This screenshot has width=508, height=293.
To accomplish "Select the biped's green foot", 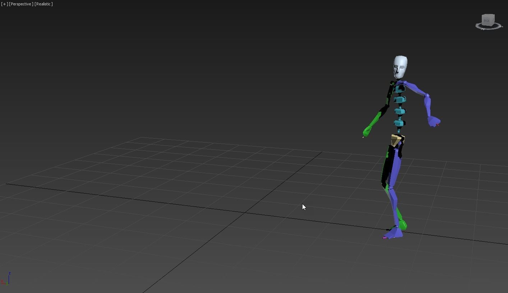I will [x=403, y=224].
